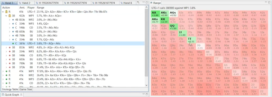This screenshot has width=272, height=97.
Task: Expand the C 334k MP3 node
Action: 10,24
